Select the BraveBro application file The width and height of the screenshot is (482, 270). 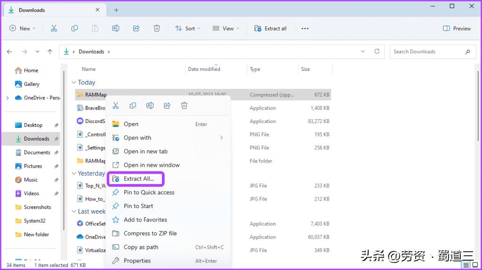coord(203,108)
